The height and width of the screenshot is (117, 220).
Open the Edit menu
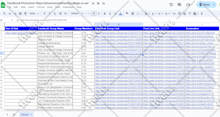[x=16, y=7]
